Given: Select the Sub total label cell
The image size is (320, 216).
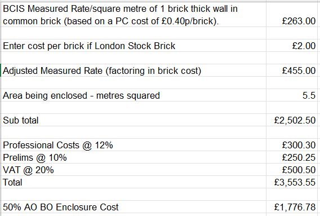Looking at the screenshot, I should [134, 120].
